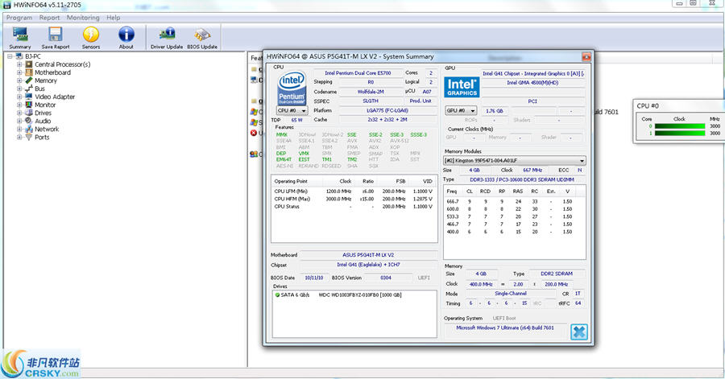The image size is (725, 379).
Task: Open the Help menu
Action: coord(114,18)
